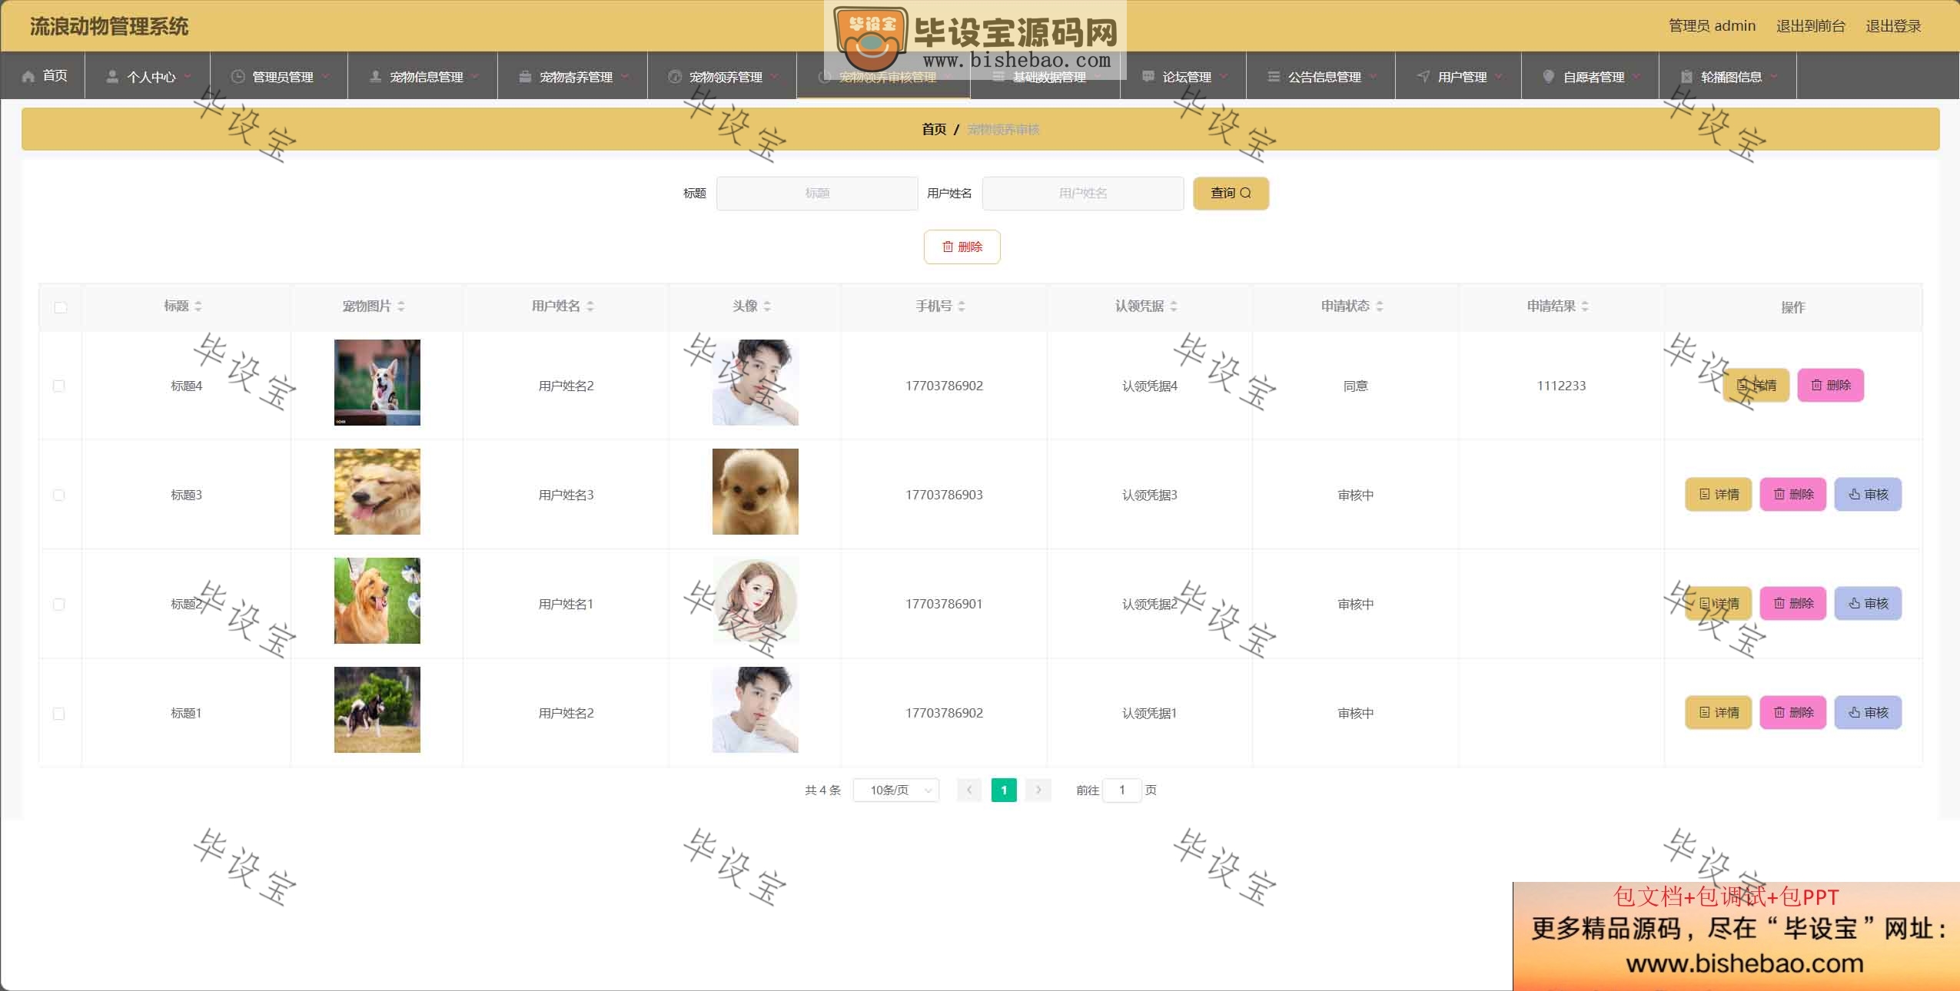Open the 基础数据管理 menu item

click(x=1045, y=76)
